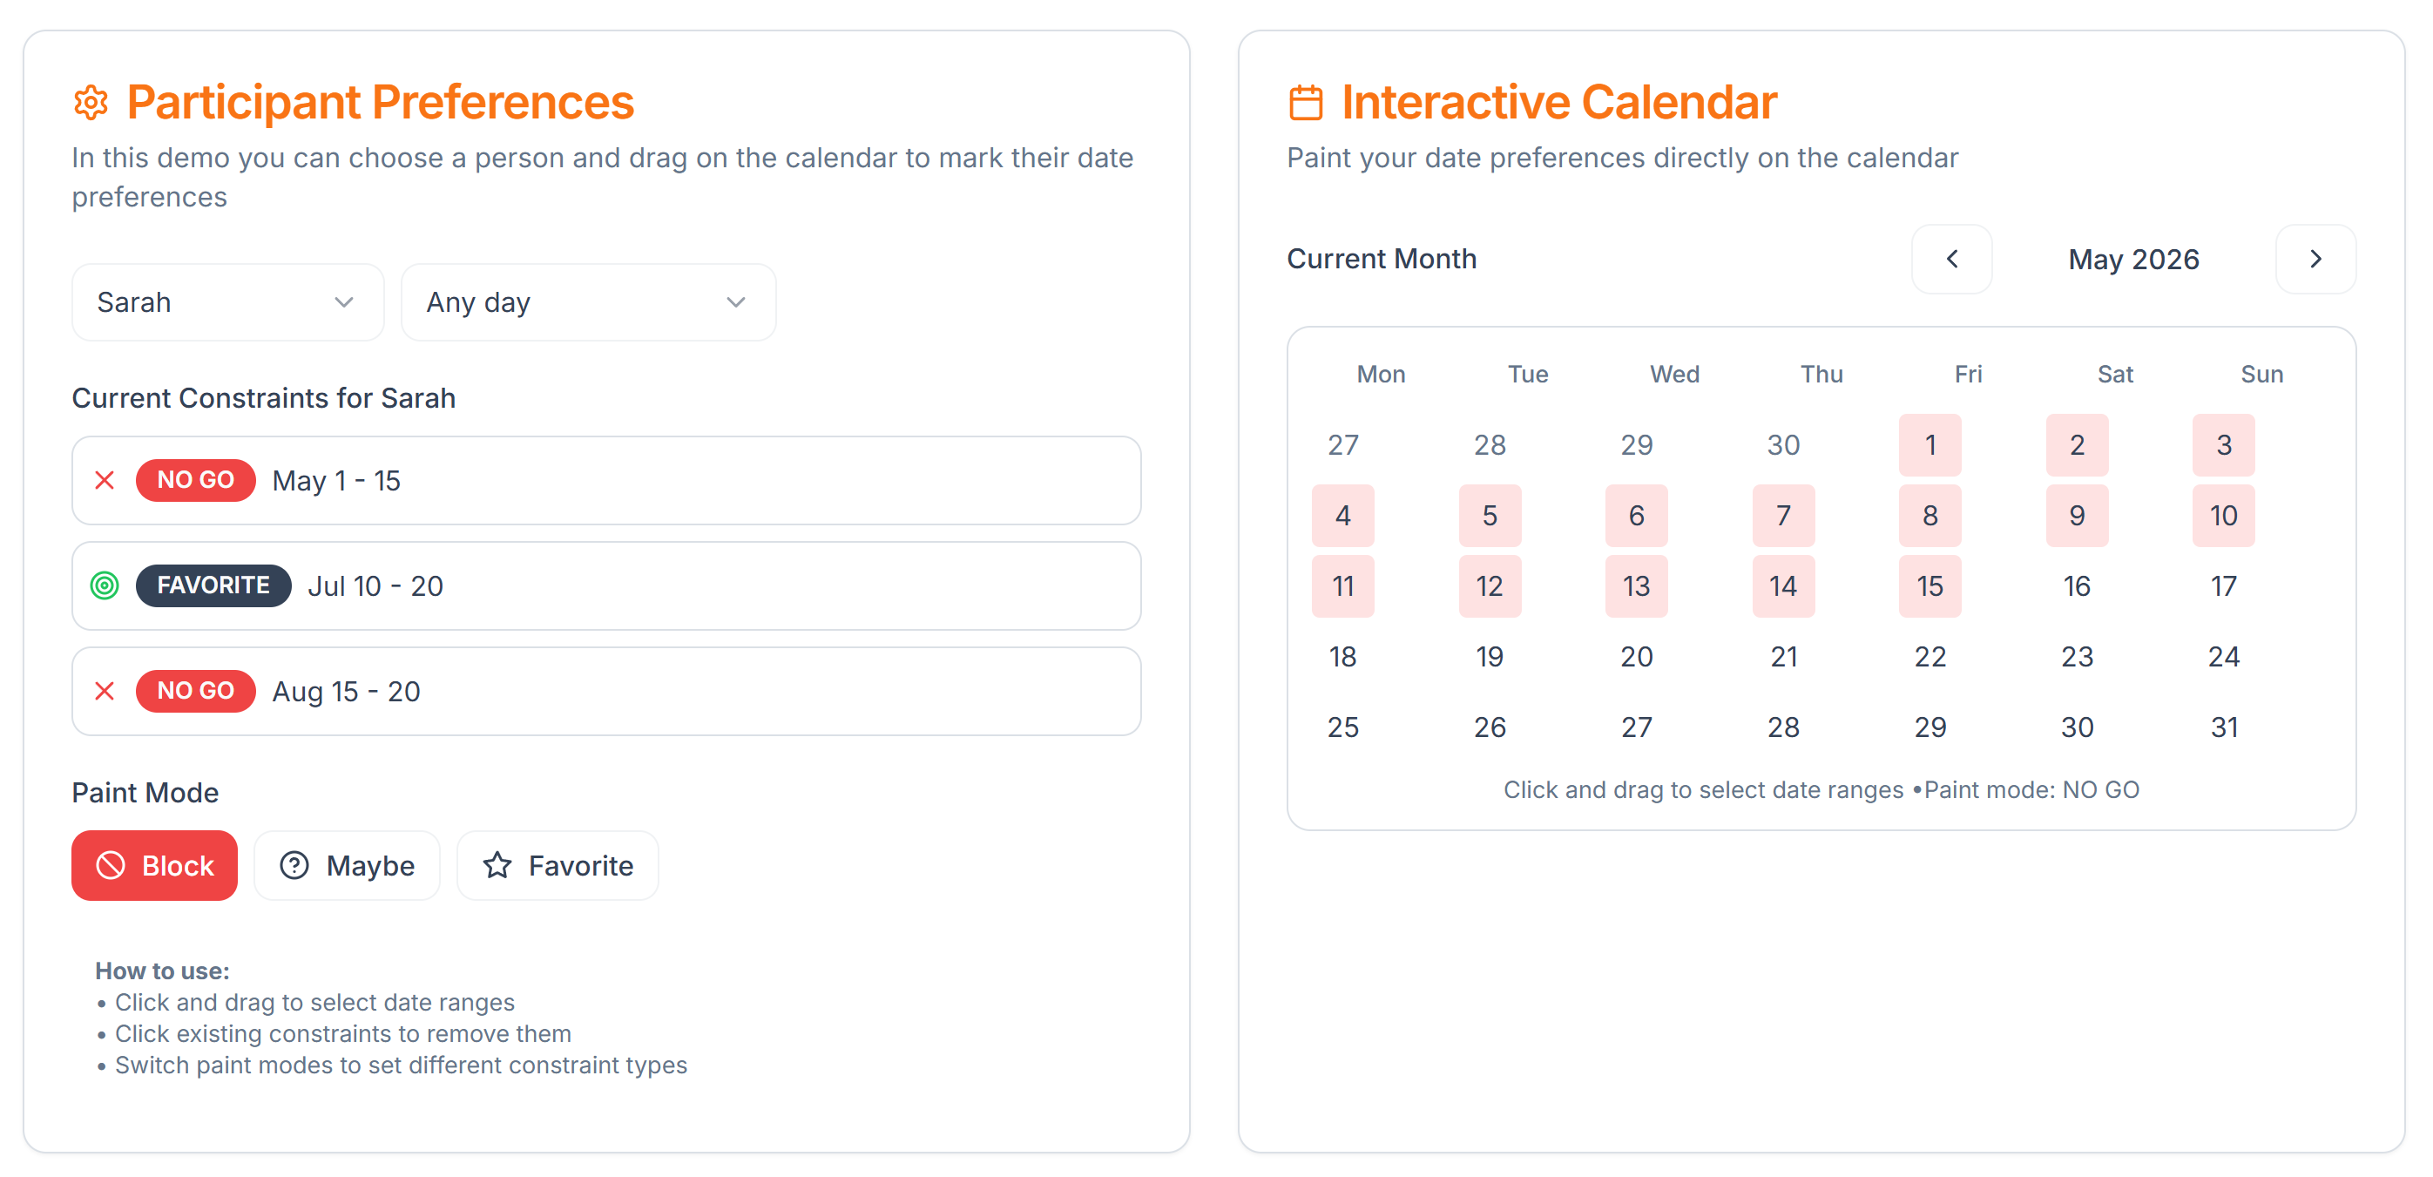Expand the Sarah dropdown chevron
Screen dimensions: 2433x1177
(345, 301)
